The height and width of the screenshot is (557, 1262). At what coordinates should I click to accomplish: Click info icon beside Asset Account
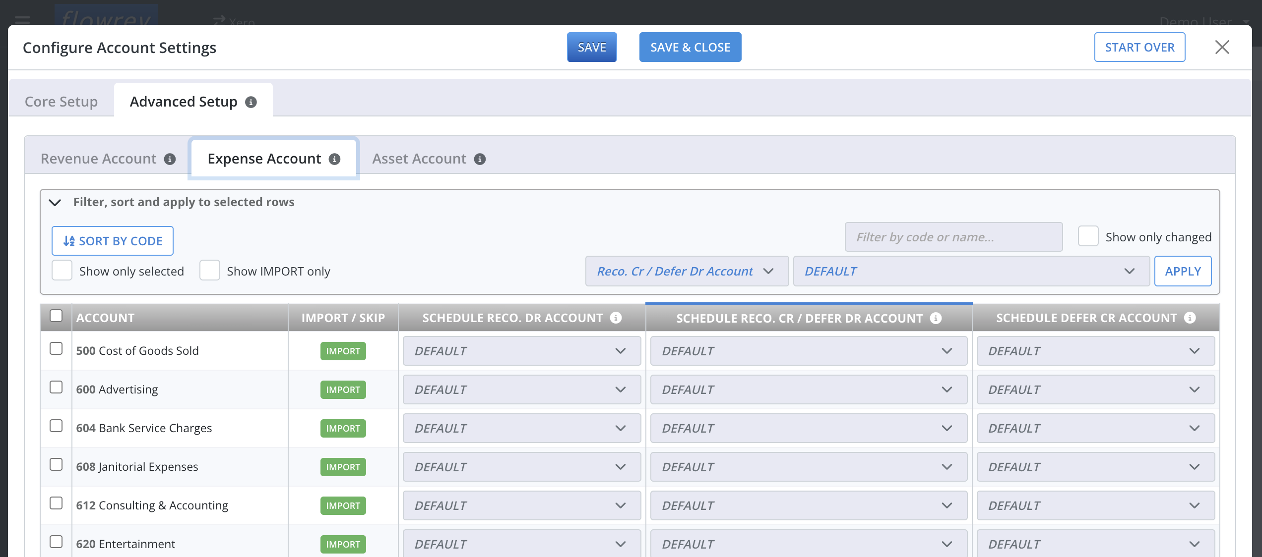[480, 159]
